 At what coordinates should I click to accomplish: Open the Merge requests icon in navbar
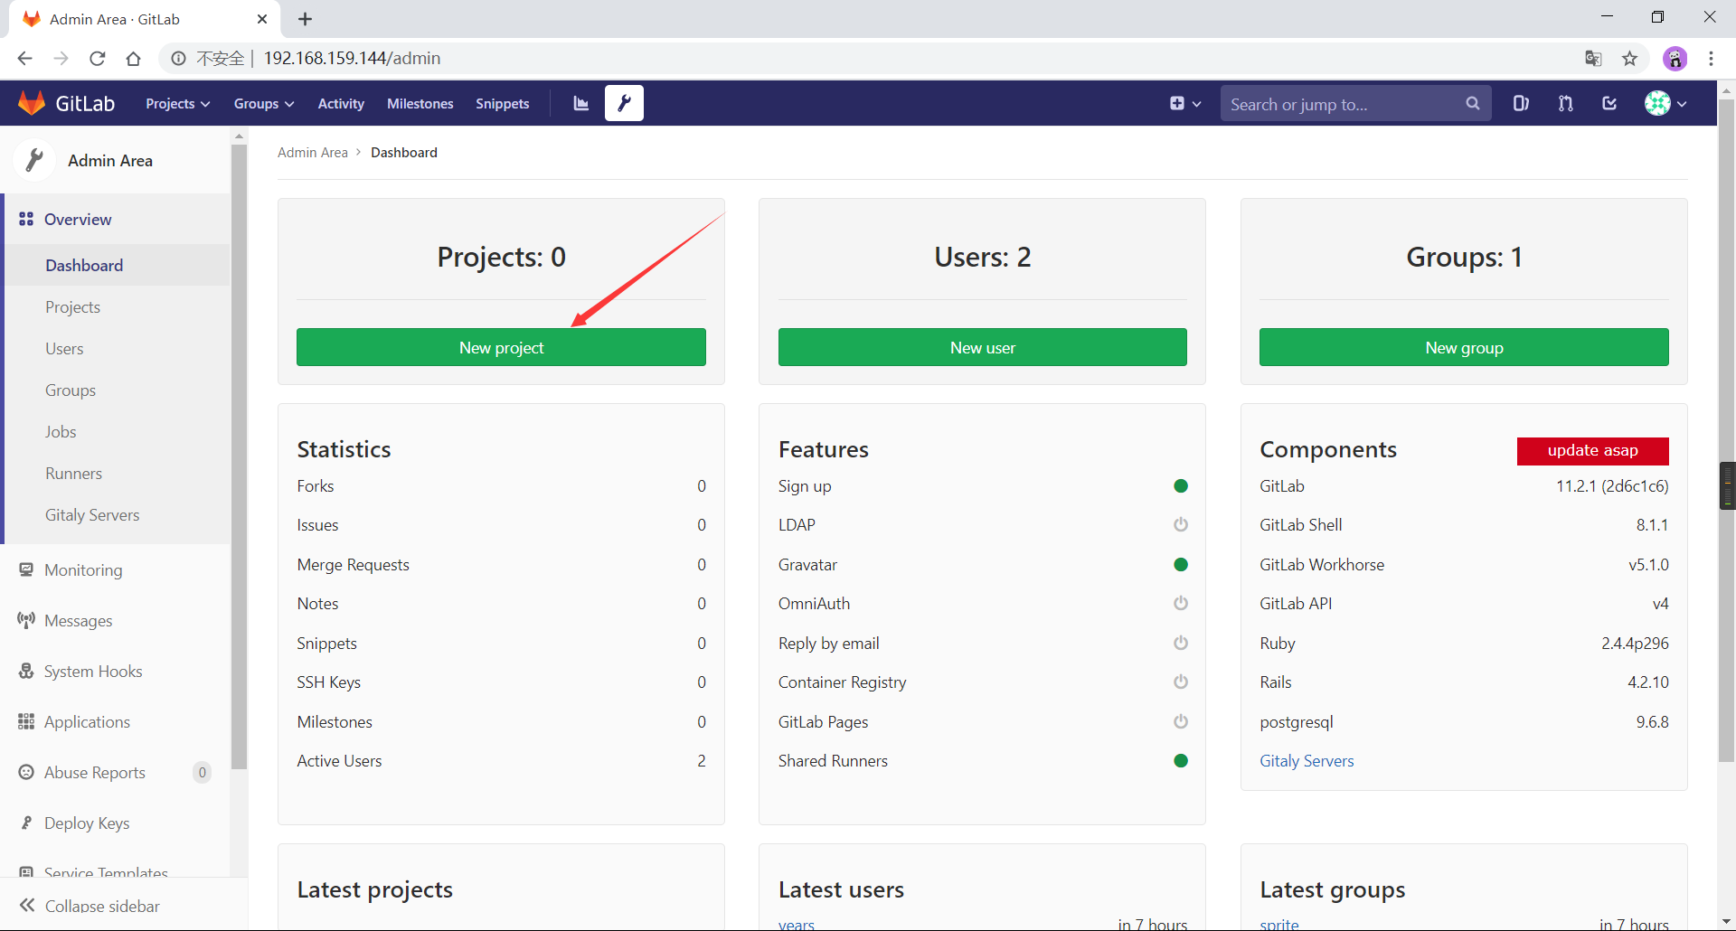[1565, 103]
